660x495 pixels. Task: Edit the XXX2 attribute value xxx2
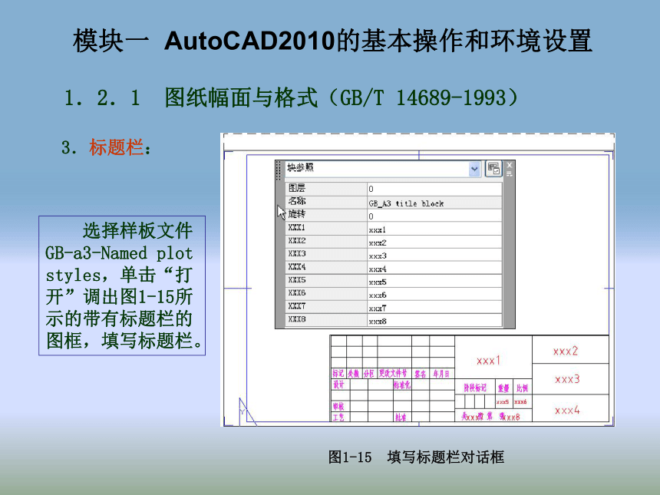coord(435,243)
